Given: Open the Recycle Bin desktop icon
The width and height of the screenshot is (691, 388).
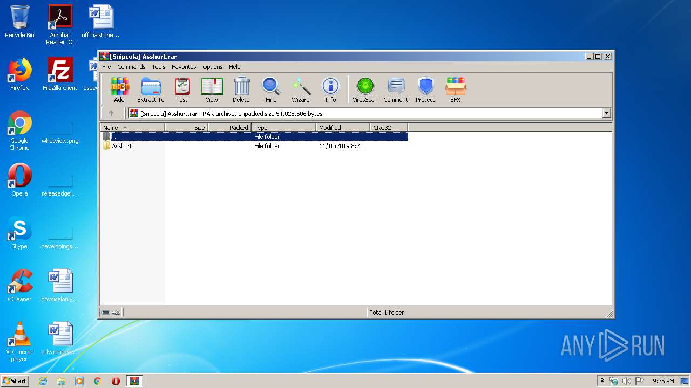Looking at the screenshot, I should (19, 22).
